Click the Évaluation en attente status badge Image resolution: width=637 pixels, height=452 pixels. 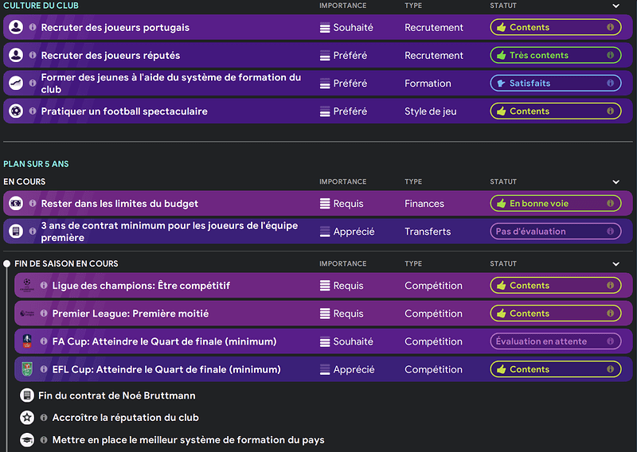555,341
